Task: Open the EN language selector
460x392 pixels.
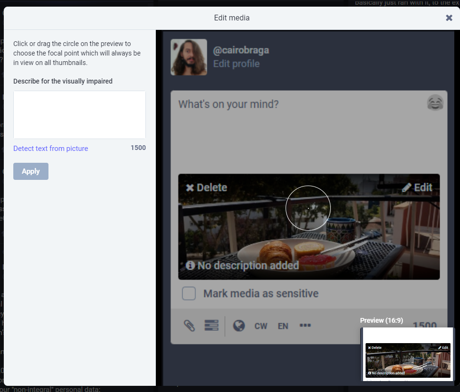Action: coord(283,326)
